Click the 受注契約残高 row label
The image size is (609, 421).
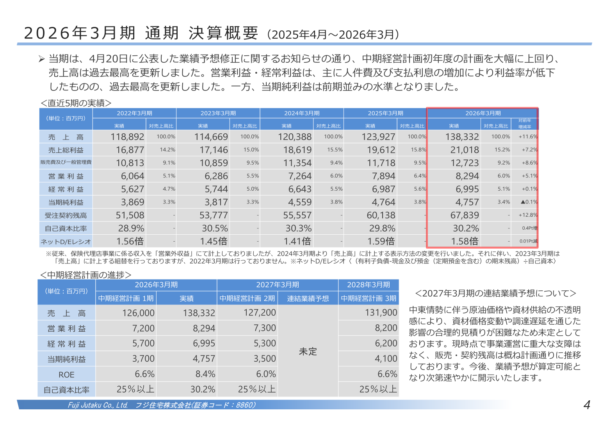(x=66, y=215)
